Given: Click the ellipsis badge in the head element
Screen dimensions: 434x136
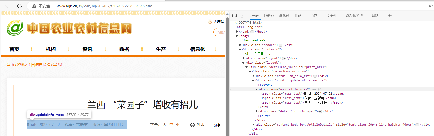Looking at the screenshot, I should coord(252,32).
